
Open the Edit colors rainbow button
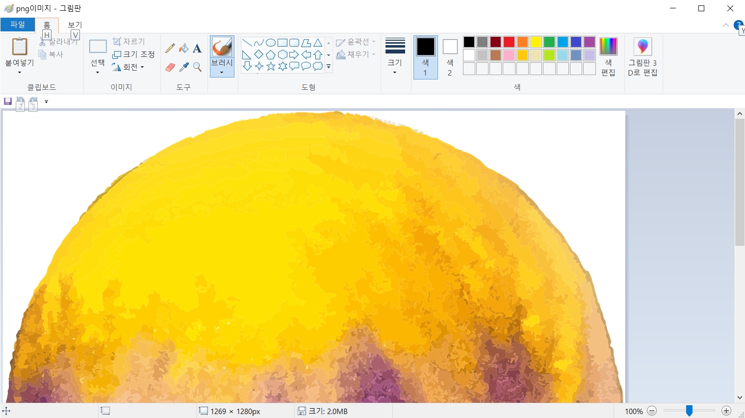coord(608,57)
